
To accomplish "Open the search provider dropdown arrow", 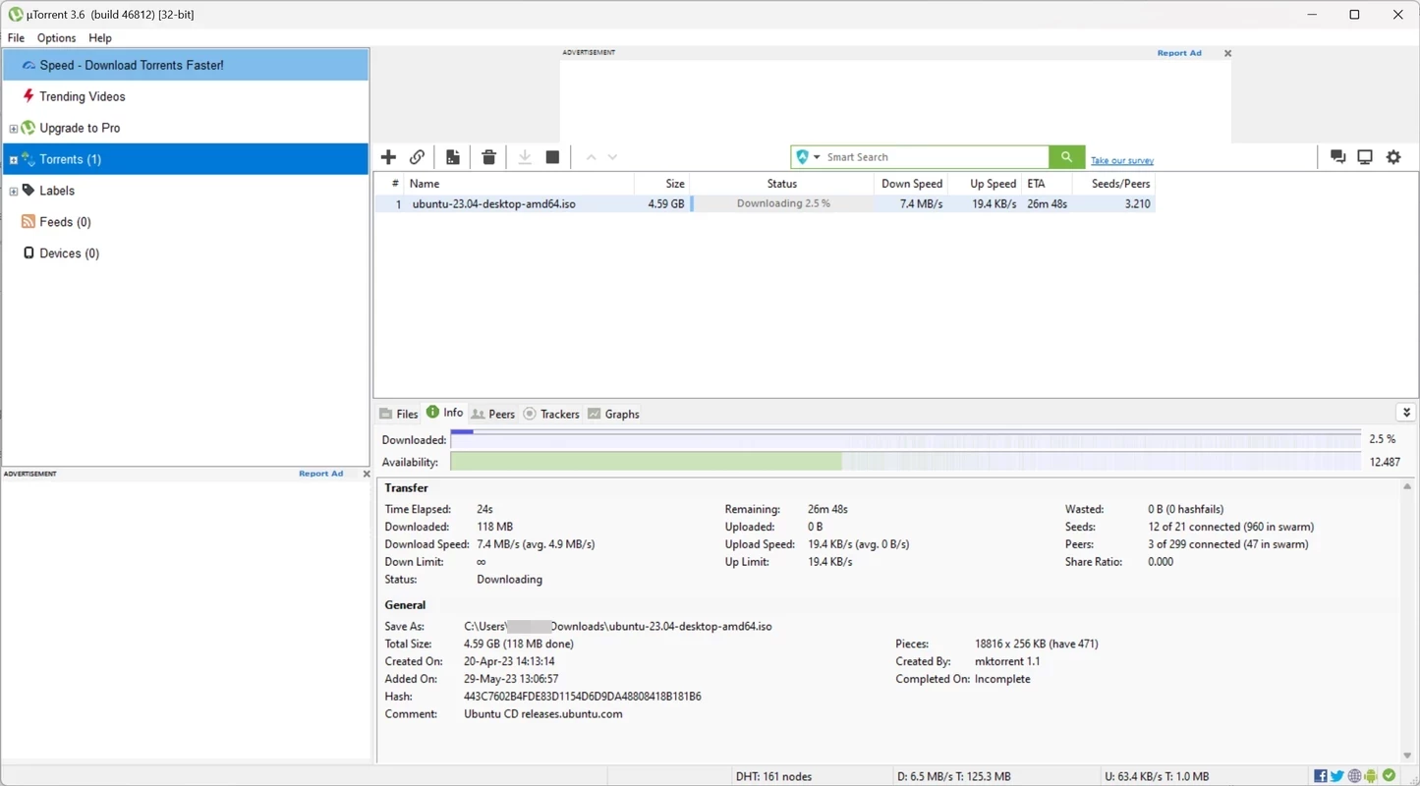I will pyautogui.click(x=817, y=157).
